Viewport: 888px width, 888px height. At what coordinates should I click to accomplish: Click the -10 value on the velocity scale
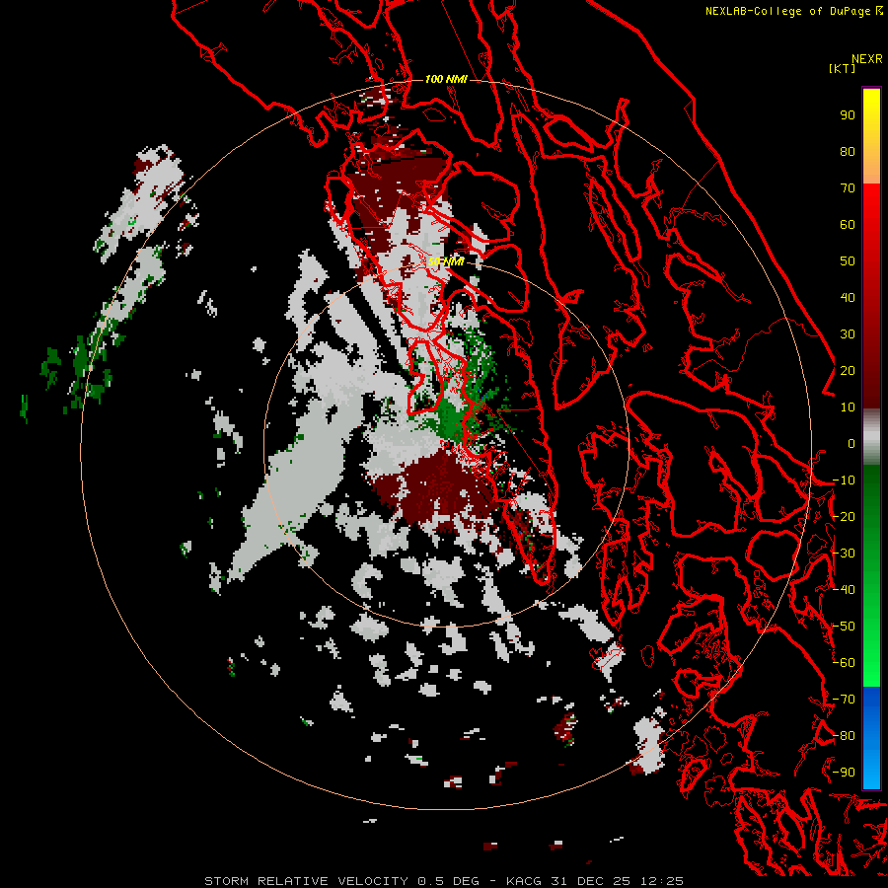coord(844,481)
